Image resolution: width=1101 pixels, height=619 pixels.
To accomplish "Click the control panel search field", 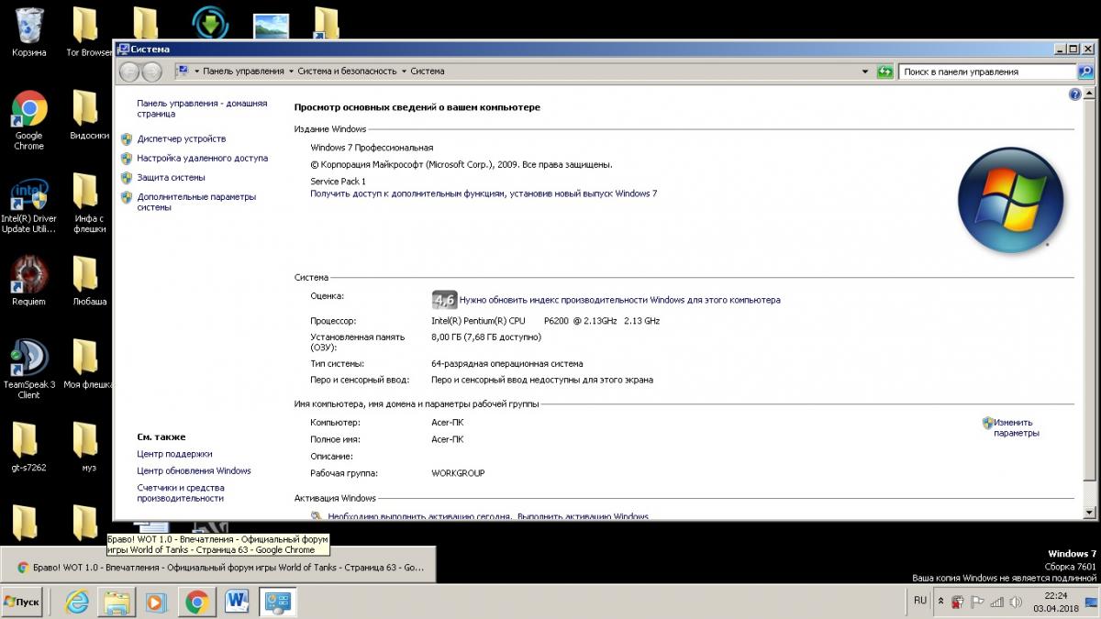I will click(985, 72).
